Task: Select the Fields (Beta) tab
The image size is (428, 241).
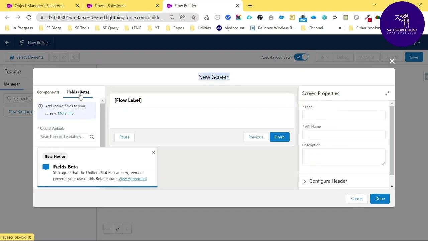Action: [x=78, y=92]
